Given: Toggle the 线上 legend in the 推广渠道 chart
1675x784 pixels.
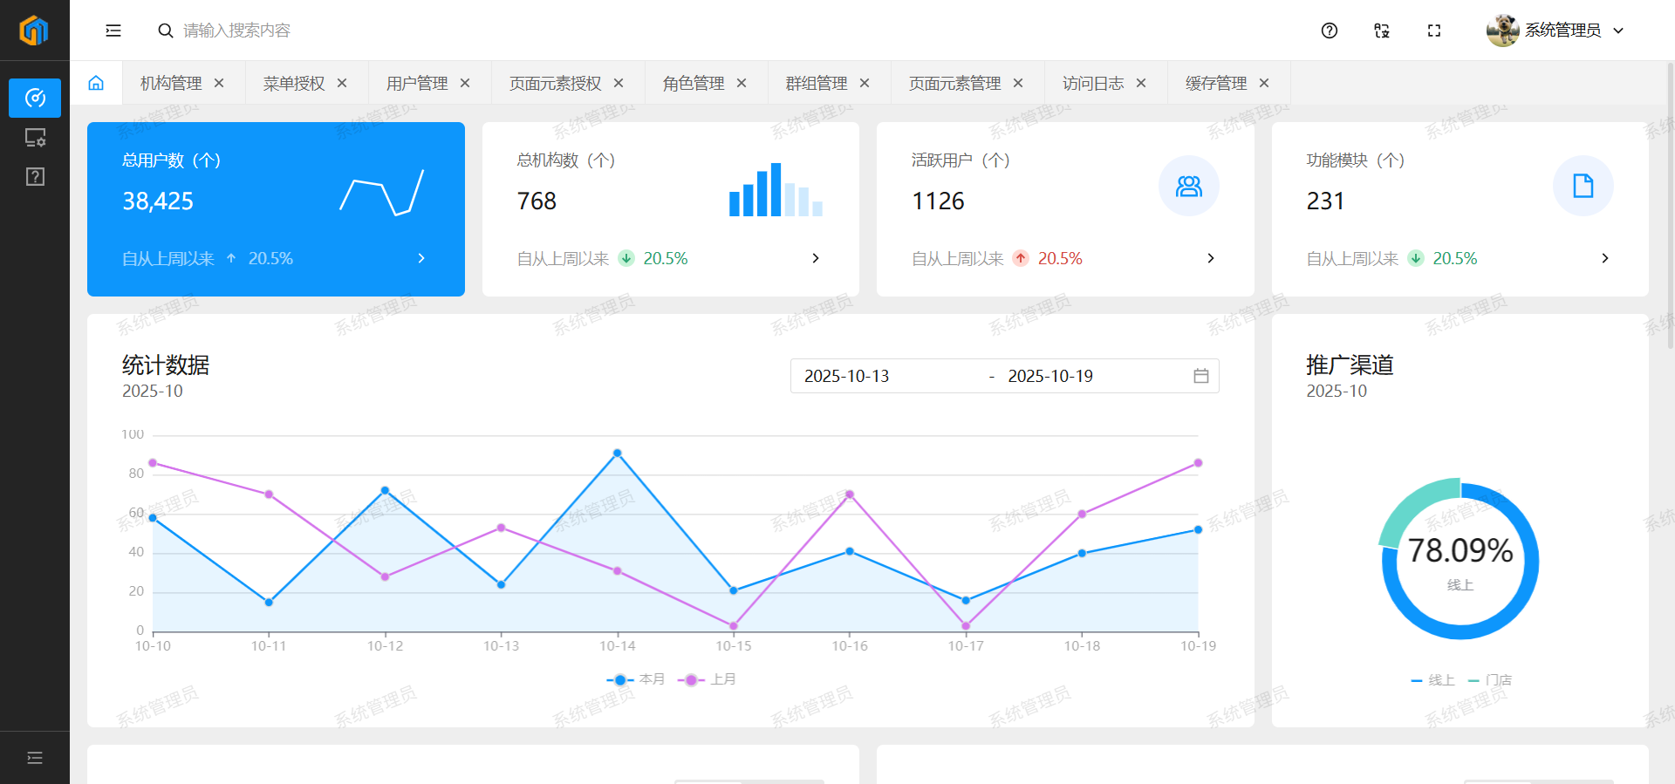Looking at the screenshot, I should [1432, 680].
